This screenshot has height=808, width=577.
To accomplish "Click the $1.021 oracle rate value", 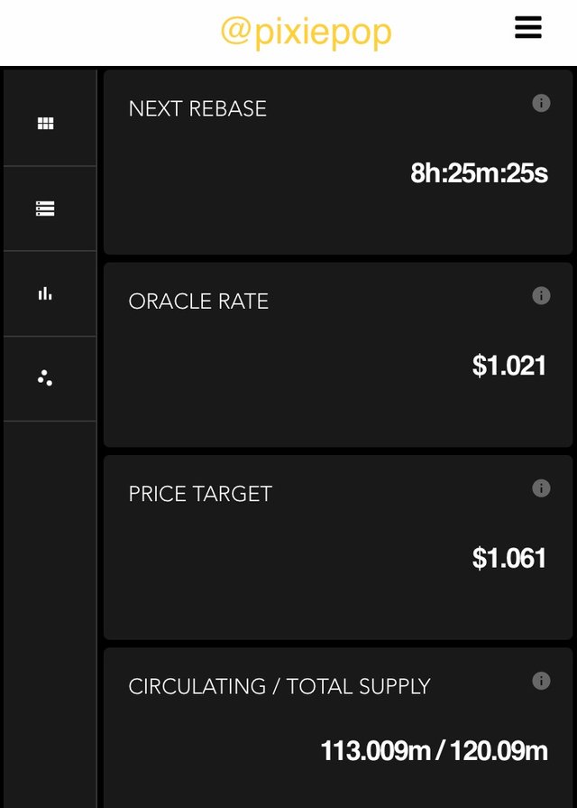I will coord(508,366).
